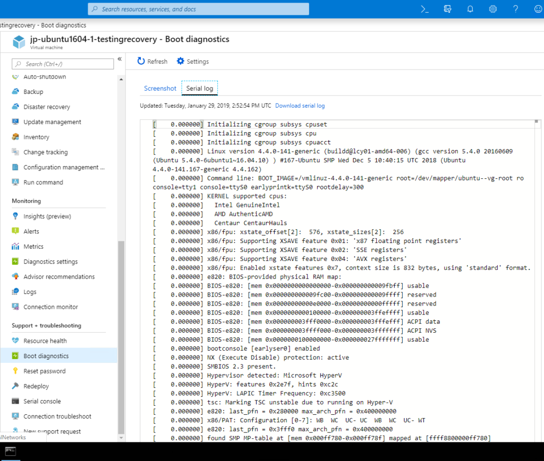This screenshot has width=544, height=461.
Task: Open Cloud Shell from the top bar
Action: pos(424,9)
